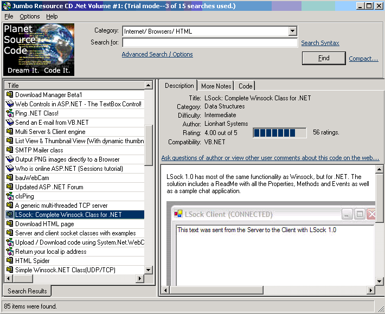Click the icon next to bauWebCam
Image resolution: width=385 pixels, height=314 pixels.
10,177
